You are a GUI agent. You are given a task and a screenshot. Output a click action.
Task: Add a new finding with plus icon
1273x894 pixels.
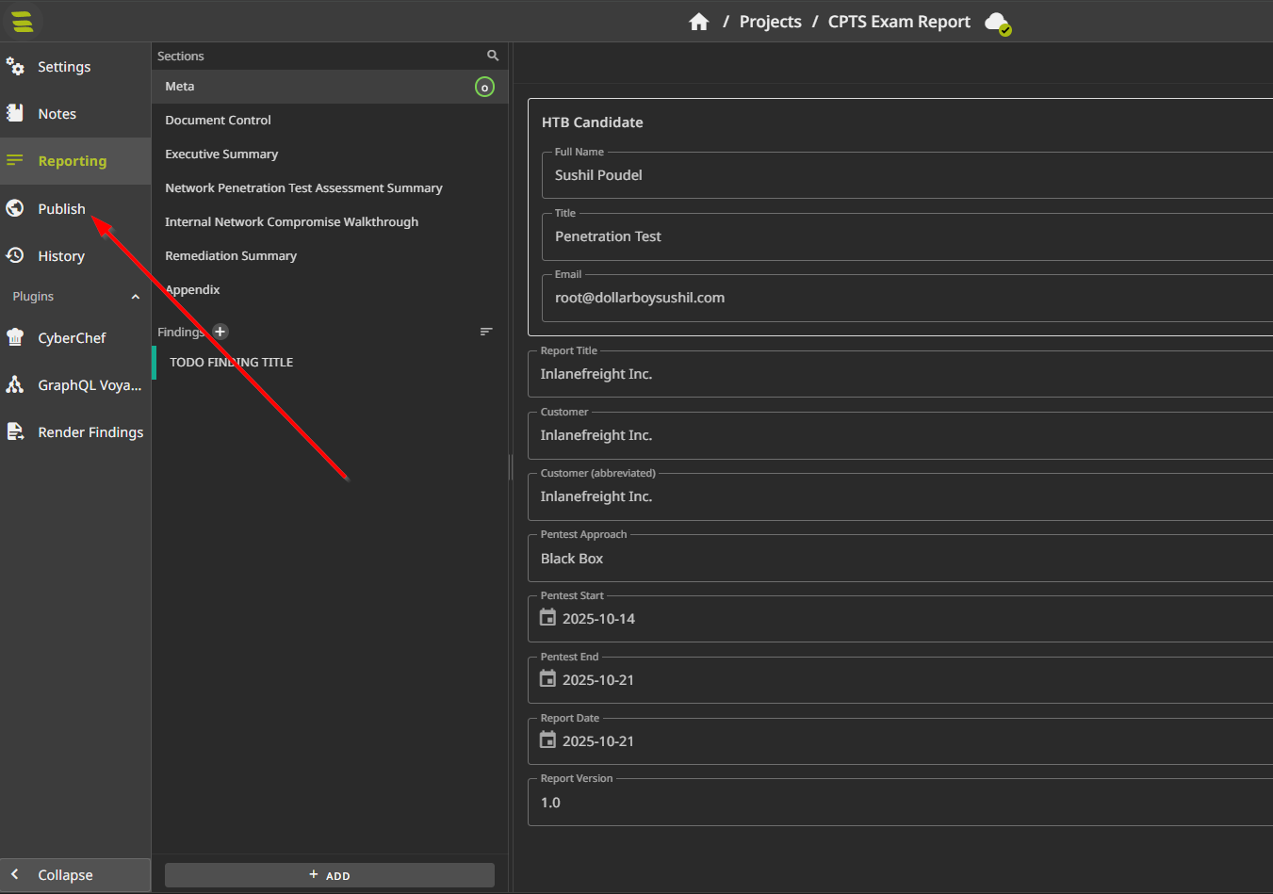coord(220,332)
